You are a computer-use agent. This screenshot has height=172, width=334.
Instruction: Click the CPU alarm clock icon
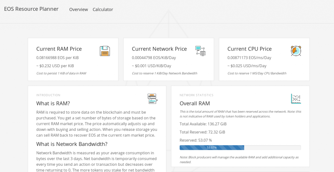[296, 51]
